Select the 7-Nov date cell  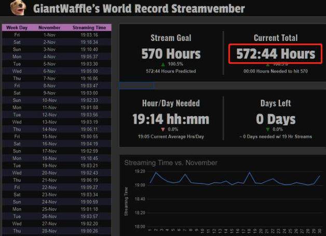pyautogui.click(x=50, y=78)
